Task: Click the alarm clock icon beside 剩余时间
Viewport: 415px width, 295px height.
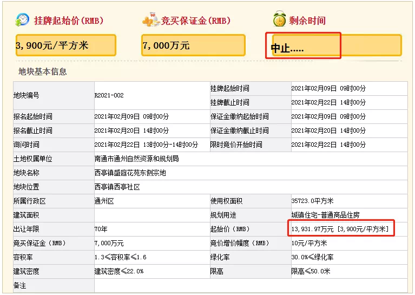Action: (x=280, y=19)
